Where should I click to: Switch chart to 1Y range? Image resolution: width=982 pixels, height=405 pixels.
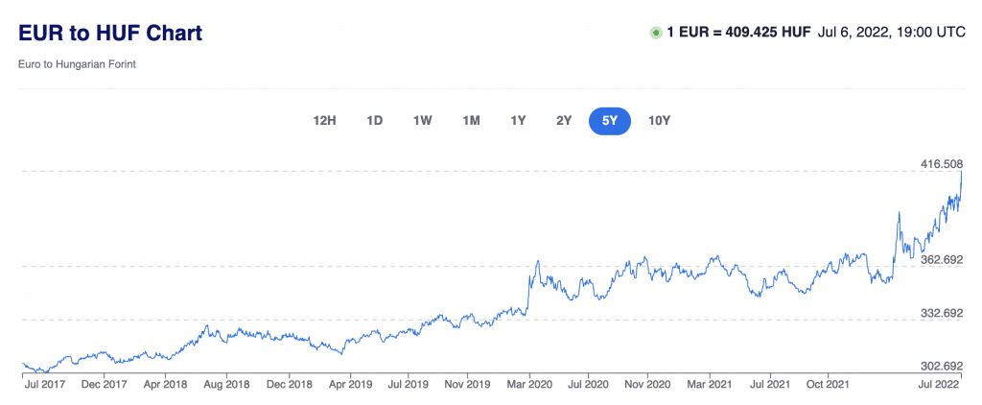click(x=518, y=120)
